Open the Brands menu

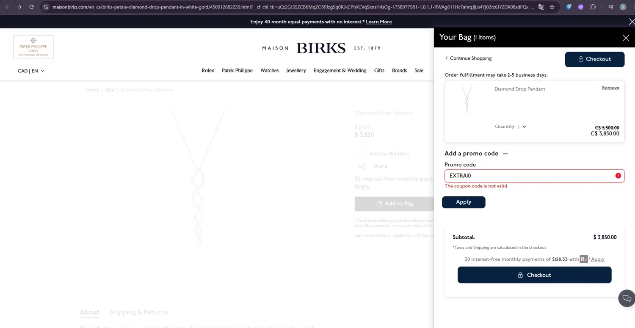click(399, 71)
